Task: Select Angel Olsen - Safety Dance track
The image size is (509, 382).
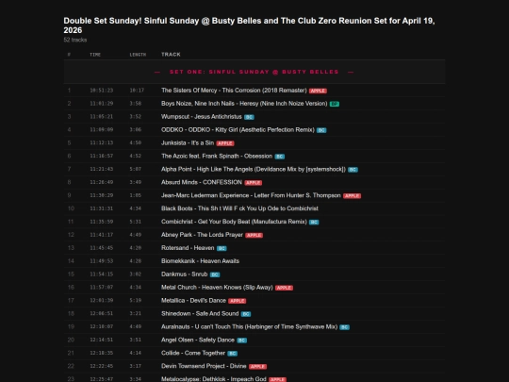Action: [x=198, y=340]
